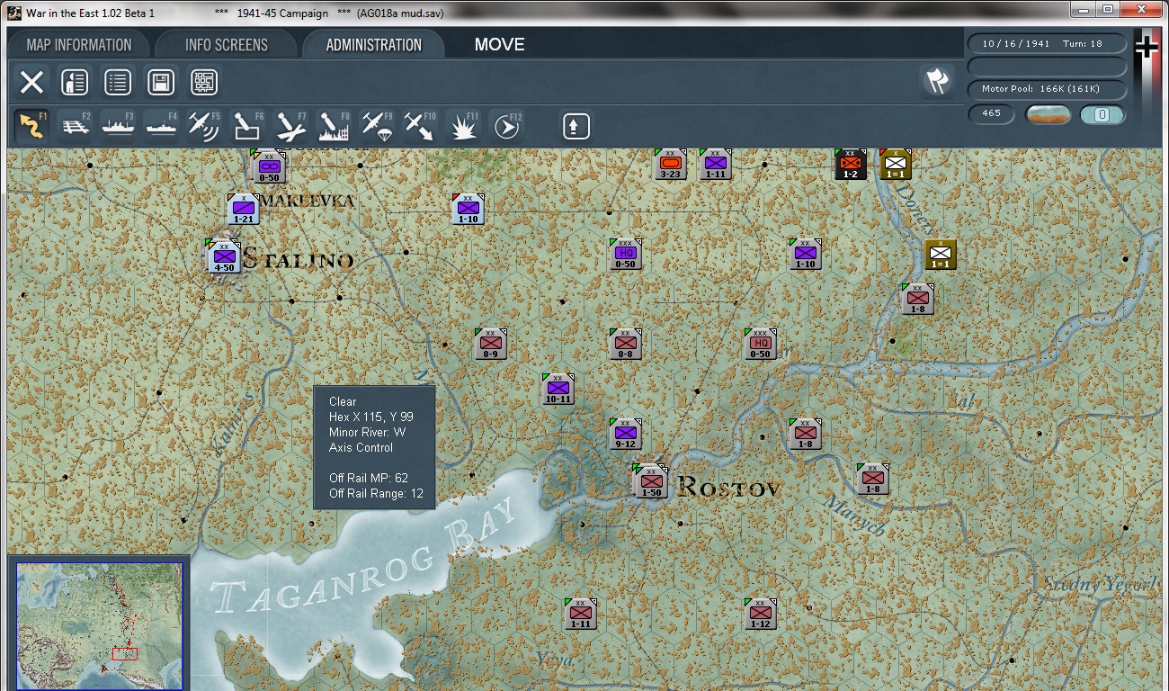Select the purple 1-11 unit counter
Image resolution: width=1169 pixels, height=691 pixels.
tap(715, 164)
